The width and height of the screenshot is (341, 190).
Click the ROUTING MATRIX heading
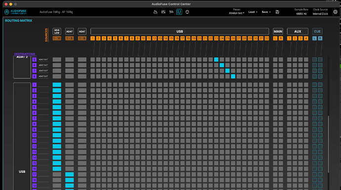coord(18,21)
